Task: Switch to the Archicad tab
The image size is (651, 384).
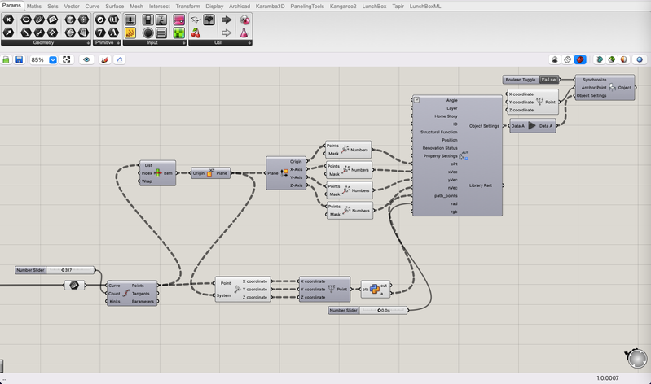Action: [240, 6]
